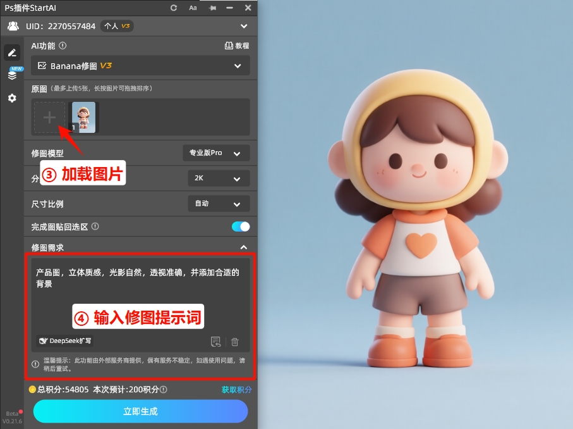Pin the StartAI plugin window
The image size is (573, 429).
click(212, 8)
